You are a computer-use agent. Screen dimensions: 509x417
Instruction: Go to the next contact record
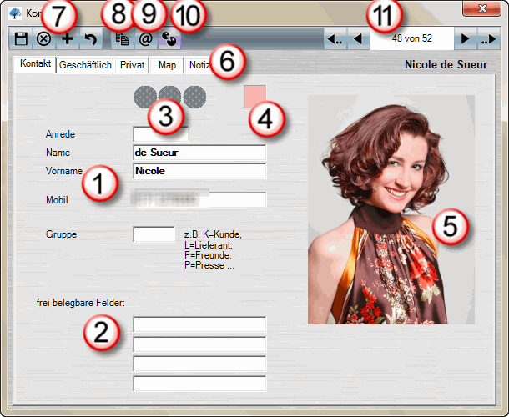click(x=466, y=39)
